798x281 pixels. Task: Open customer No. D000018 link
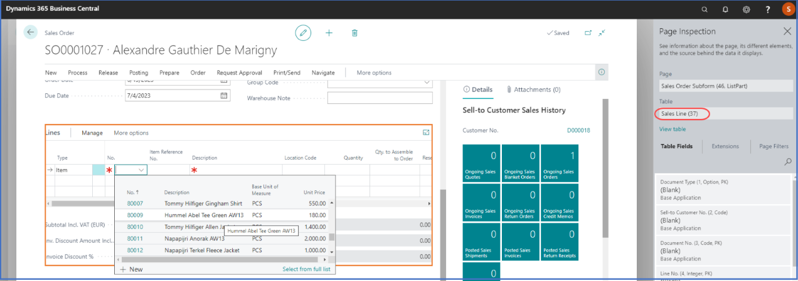pyautogui.click(x=578, y=130)
